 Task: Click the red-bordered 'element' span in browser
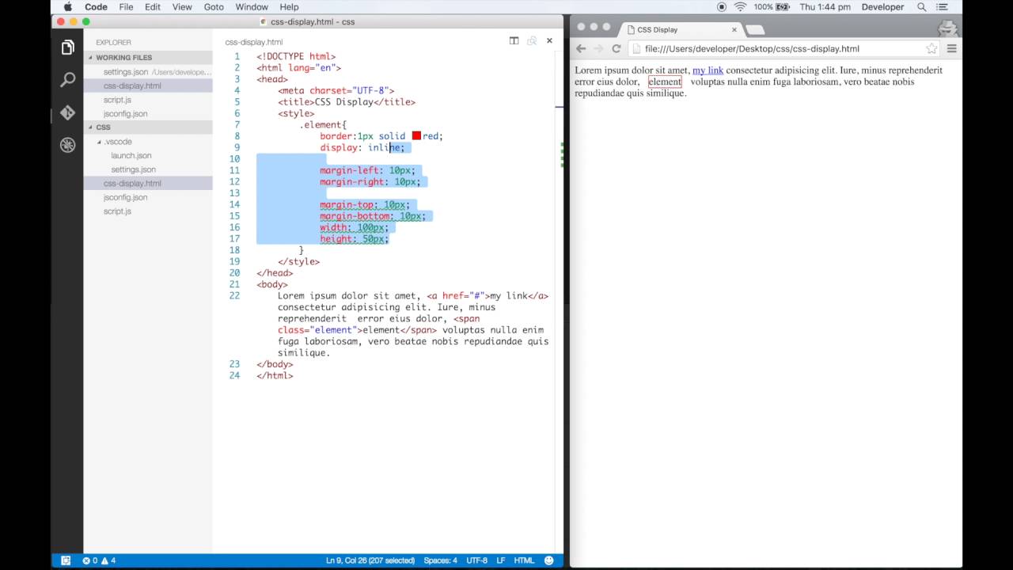665,82
